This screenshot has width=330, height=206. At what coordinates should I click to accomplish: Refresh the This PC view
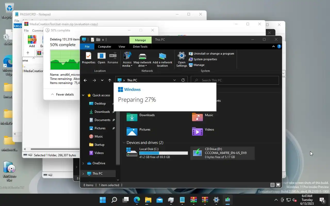click(x=183, y=80)
